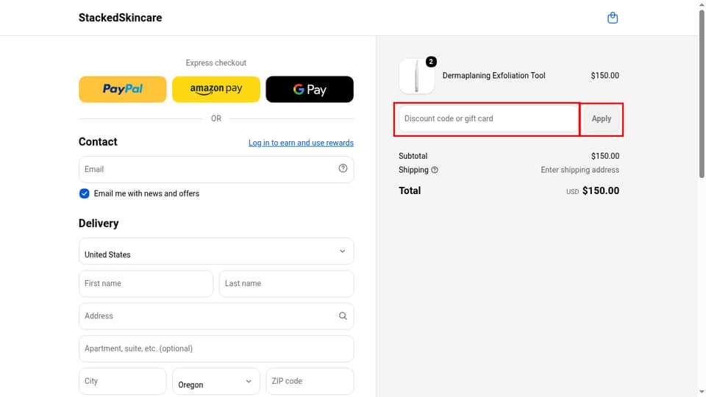The width and height of the screenshot is (706, 397).
Task: Click the Dermaplaning Exfoliation Tool product name
Action: pos(493,76)
